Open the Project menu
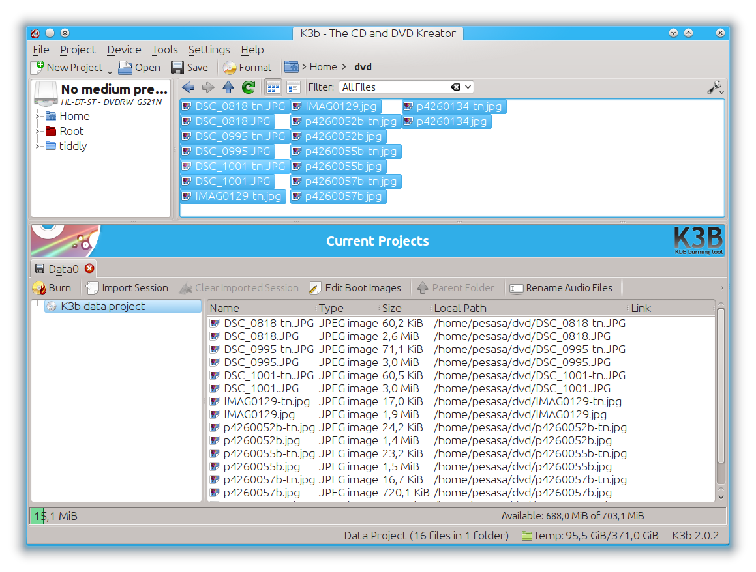This screenshot has width=756, height=572. tap(78, 50)
